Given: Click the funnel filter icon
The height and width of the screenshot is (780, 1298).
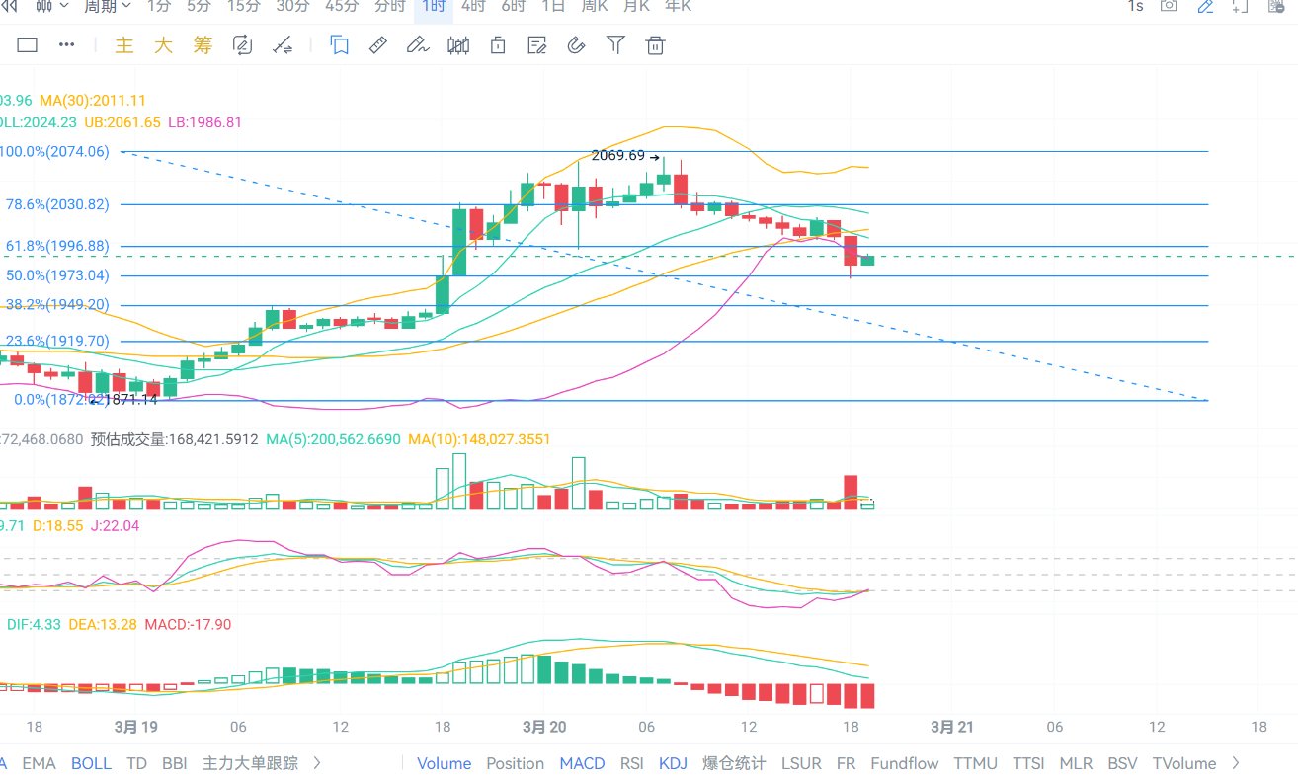Looking at the screenshot, I should (615, 45).
